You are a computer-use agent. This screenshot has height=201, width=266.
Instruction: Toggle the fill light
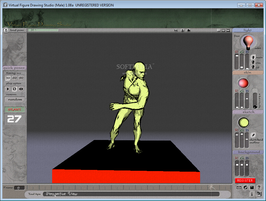coord(253,67)
